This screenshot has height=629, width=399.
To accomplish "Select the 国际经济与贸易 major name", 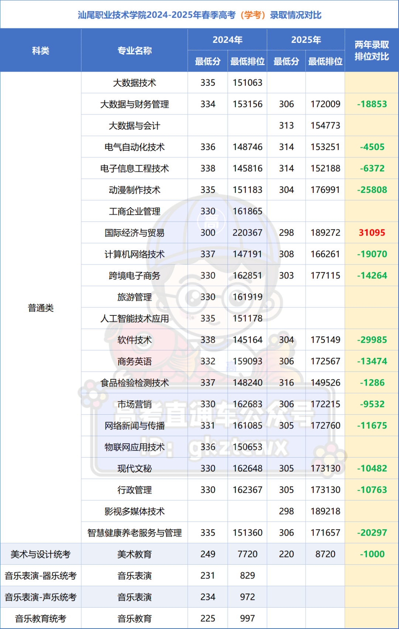I will pyautogui.click(x=134, y=233).
